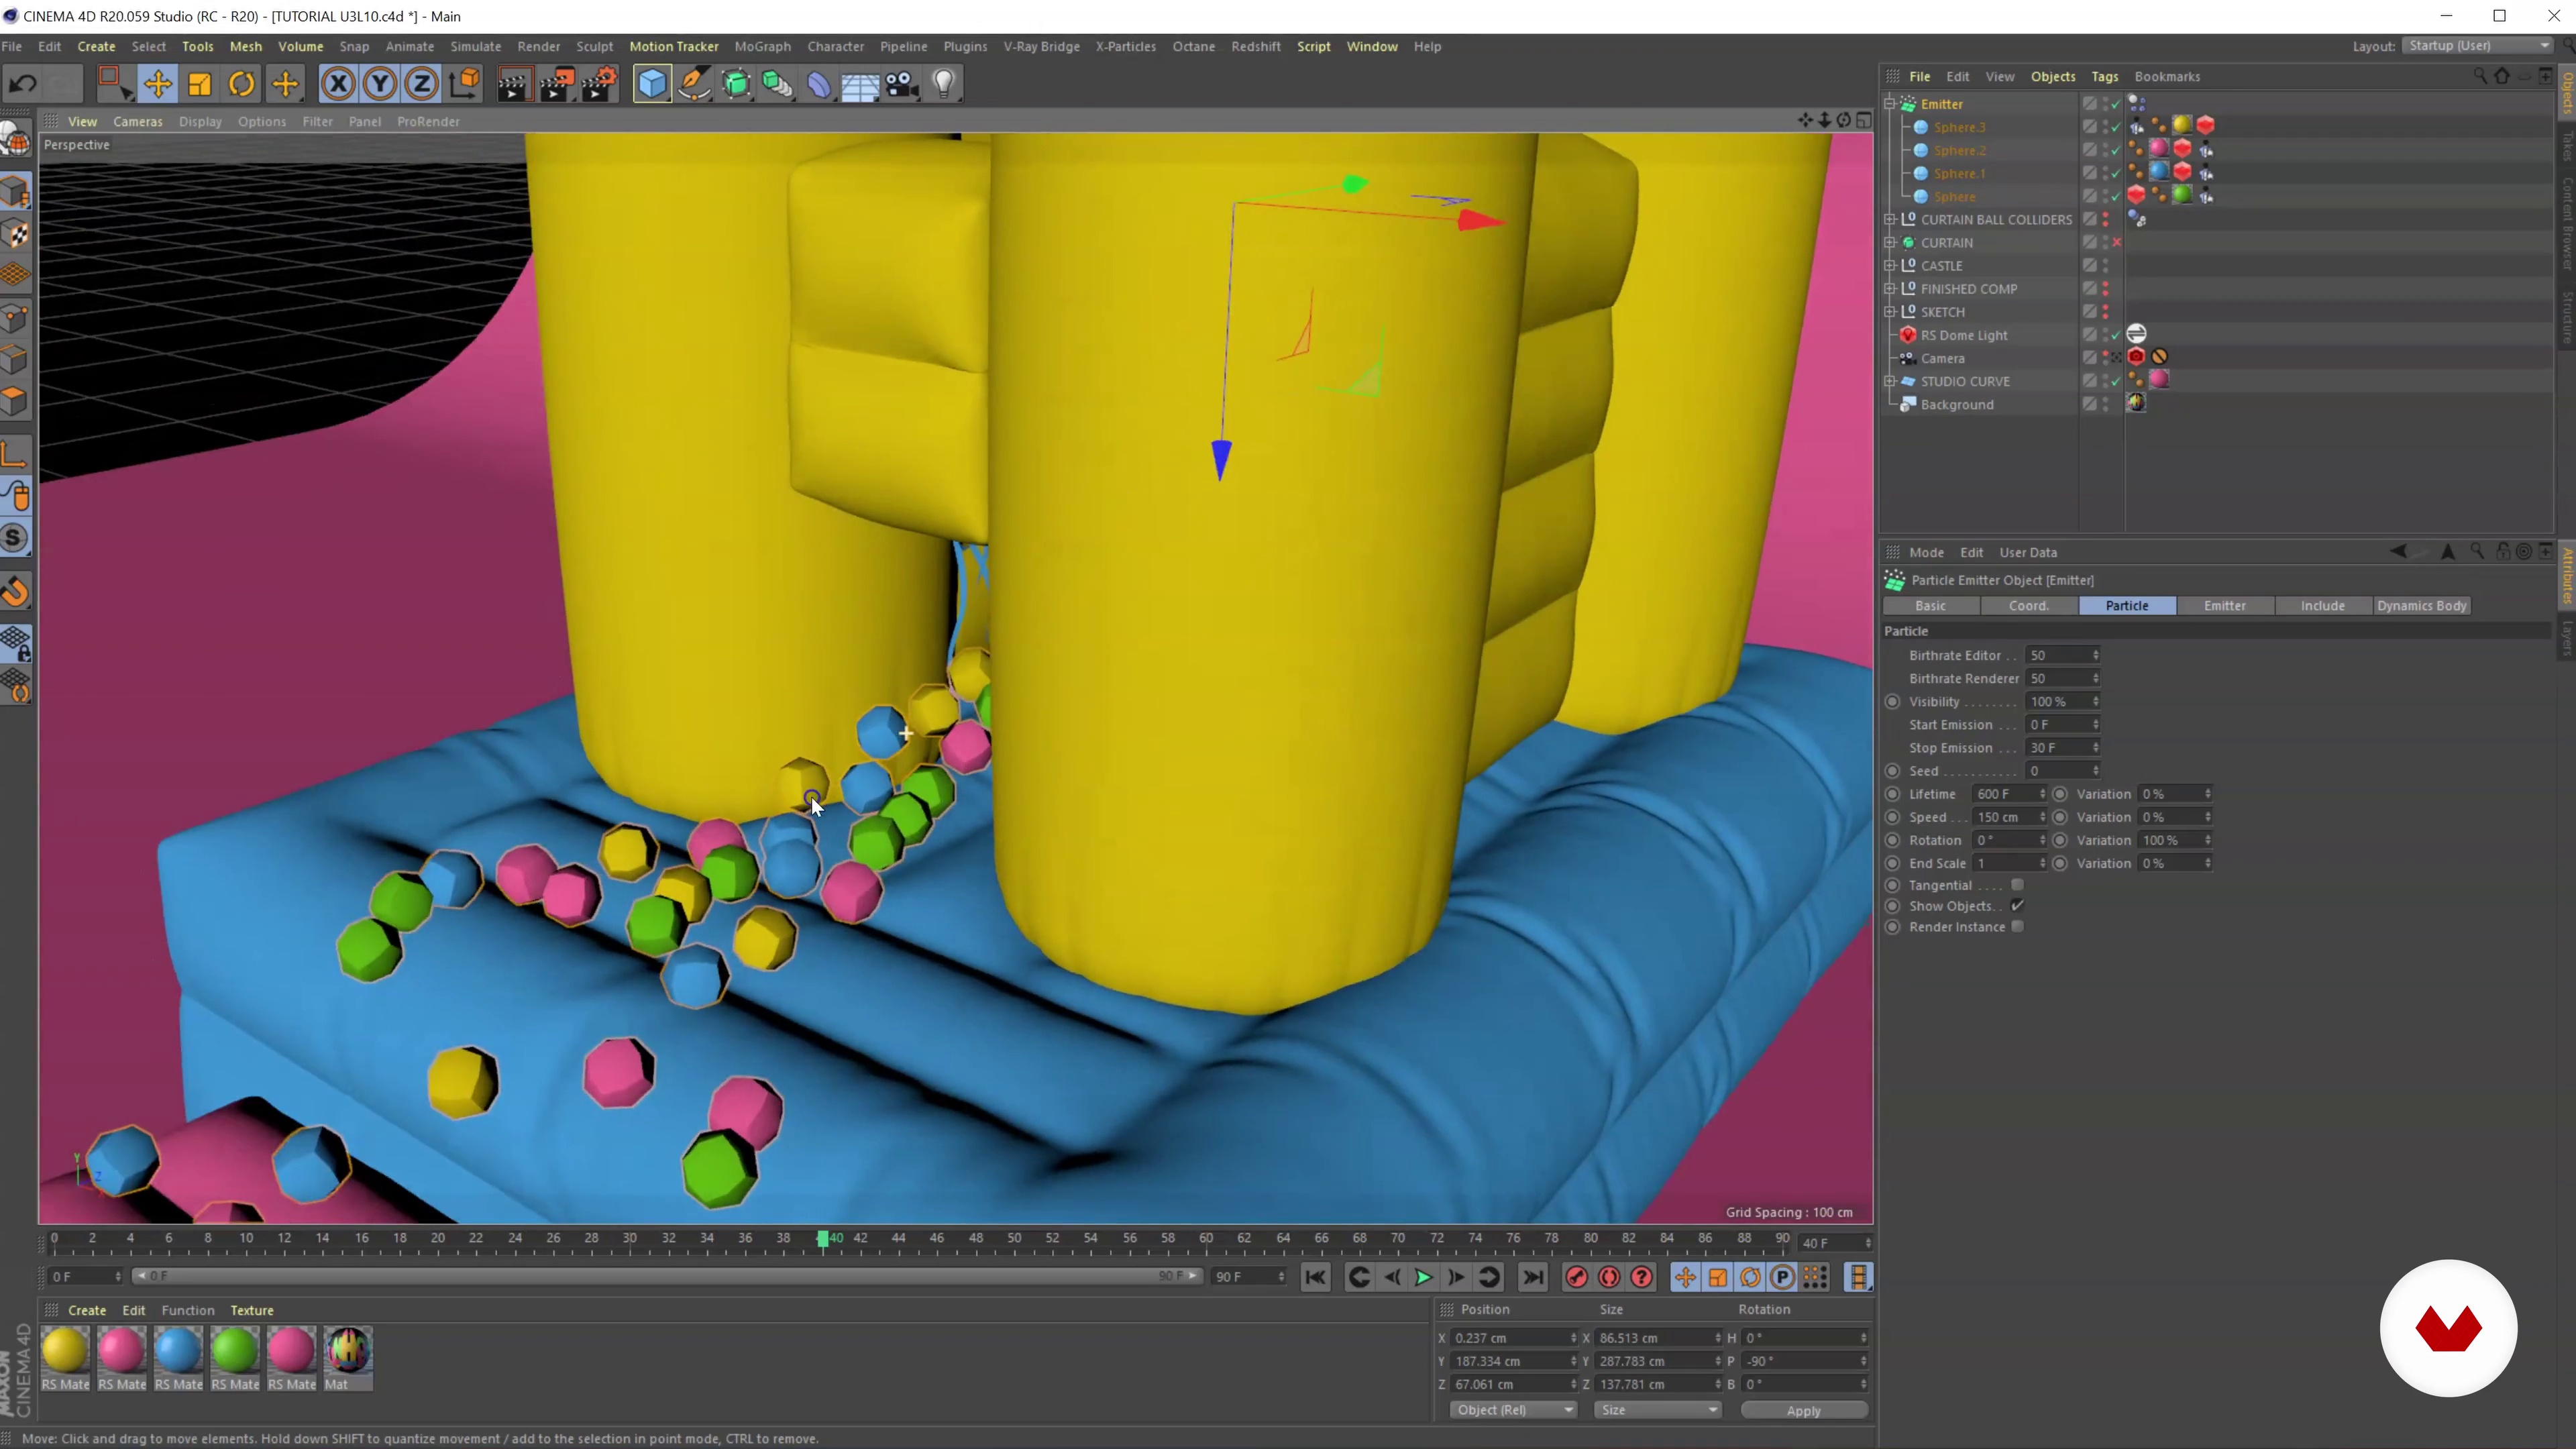
Task: Click the Position X value field
Action: 1513,1338
